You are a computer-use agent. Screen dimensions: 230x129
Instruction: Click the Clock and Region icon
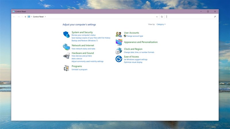pyautogui.click(x=119, y=51)
